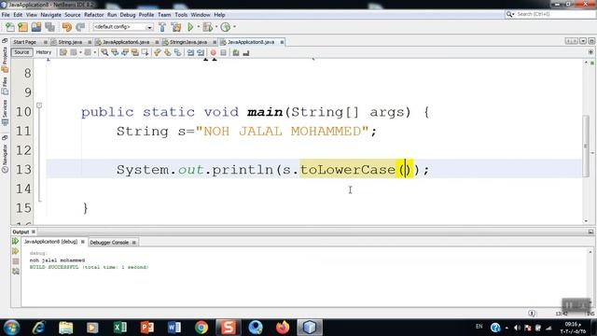This screenshot has width=597, height=336.
Task: Stop the process in Output panel
Action: pos(15,261)
